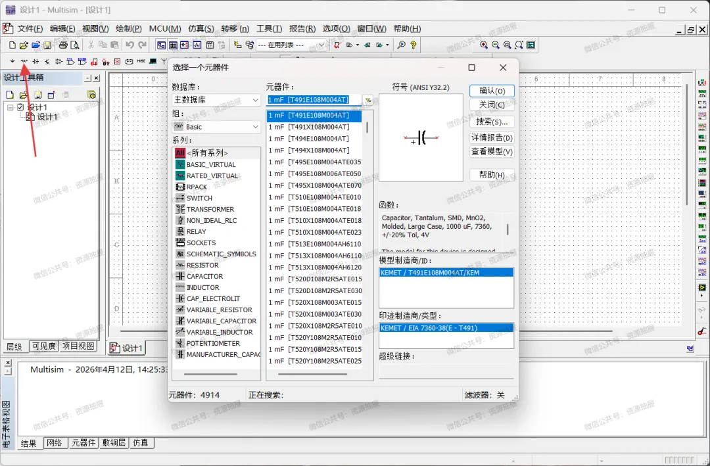Click the Undo arrow icon
The image size is (710, 466).
tap(130, 45)
